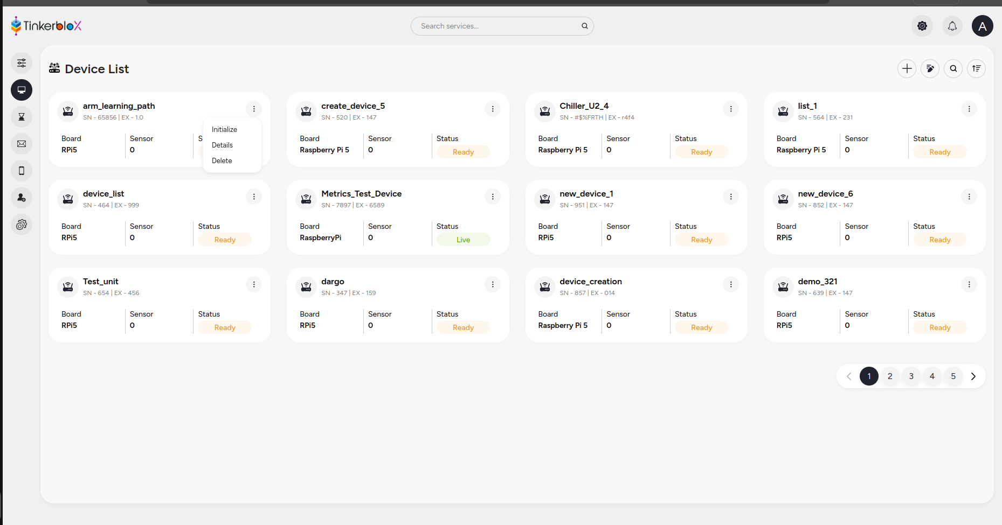Go to page 3
The image size is (1002, 525).
[x=911, y=376]
